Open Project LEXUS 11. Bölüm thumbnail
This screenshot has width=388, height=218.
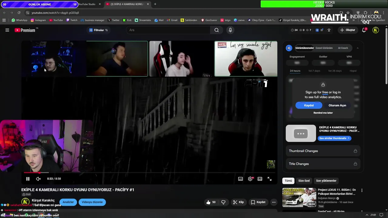pyautogui.click(x=299, y=197)
